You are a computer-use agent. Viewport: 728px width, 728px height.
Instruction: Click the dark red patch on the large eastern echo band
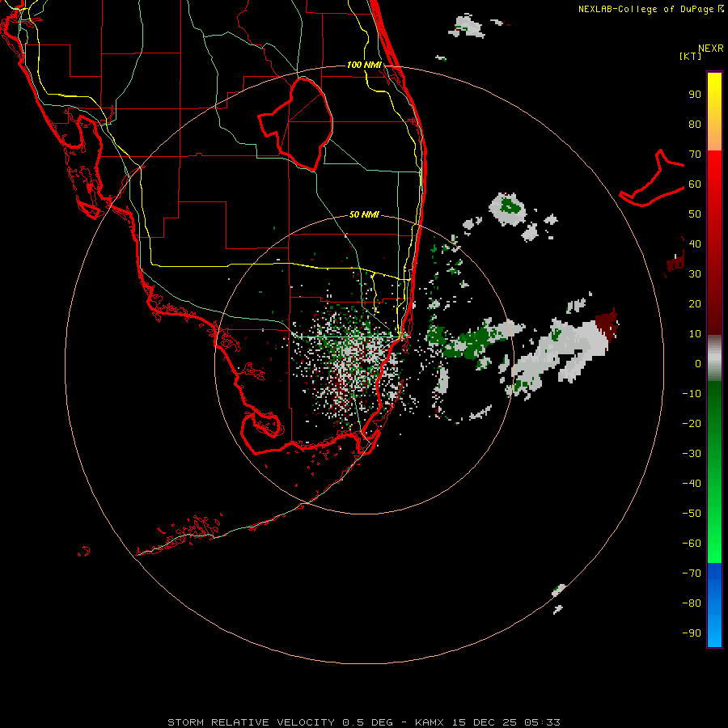tap(607, 324)
